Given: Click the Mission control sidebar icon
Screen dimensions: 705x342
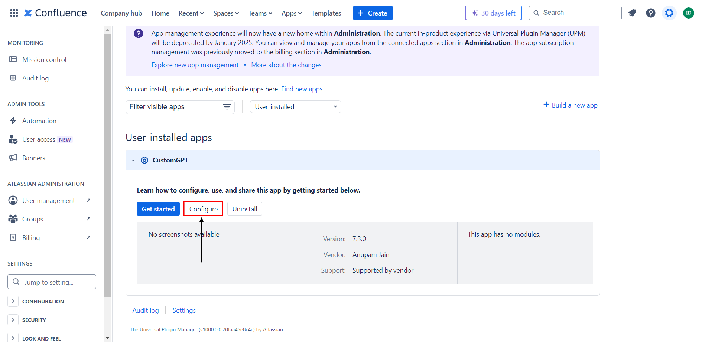Looking at the screenshot, I should pyautogui.click(x=13, y=59).
